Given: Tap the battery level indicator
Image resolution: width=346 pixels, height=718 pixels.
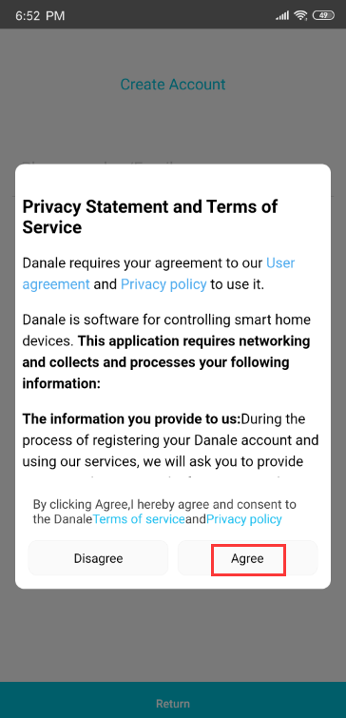Looking at the screenshot, I should point(323,15).
